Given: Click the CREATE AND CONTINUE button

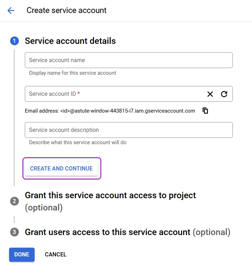Looking at the screenshot, I should point(61,168).
